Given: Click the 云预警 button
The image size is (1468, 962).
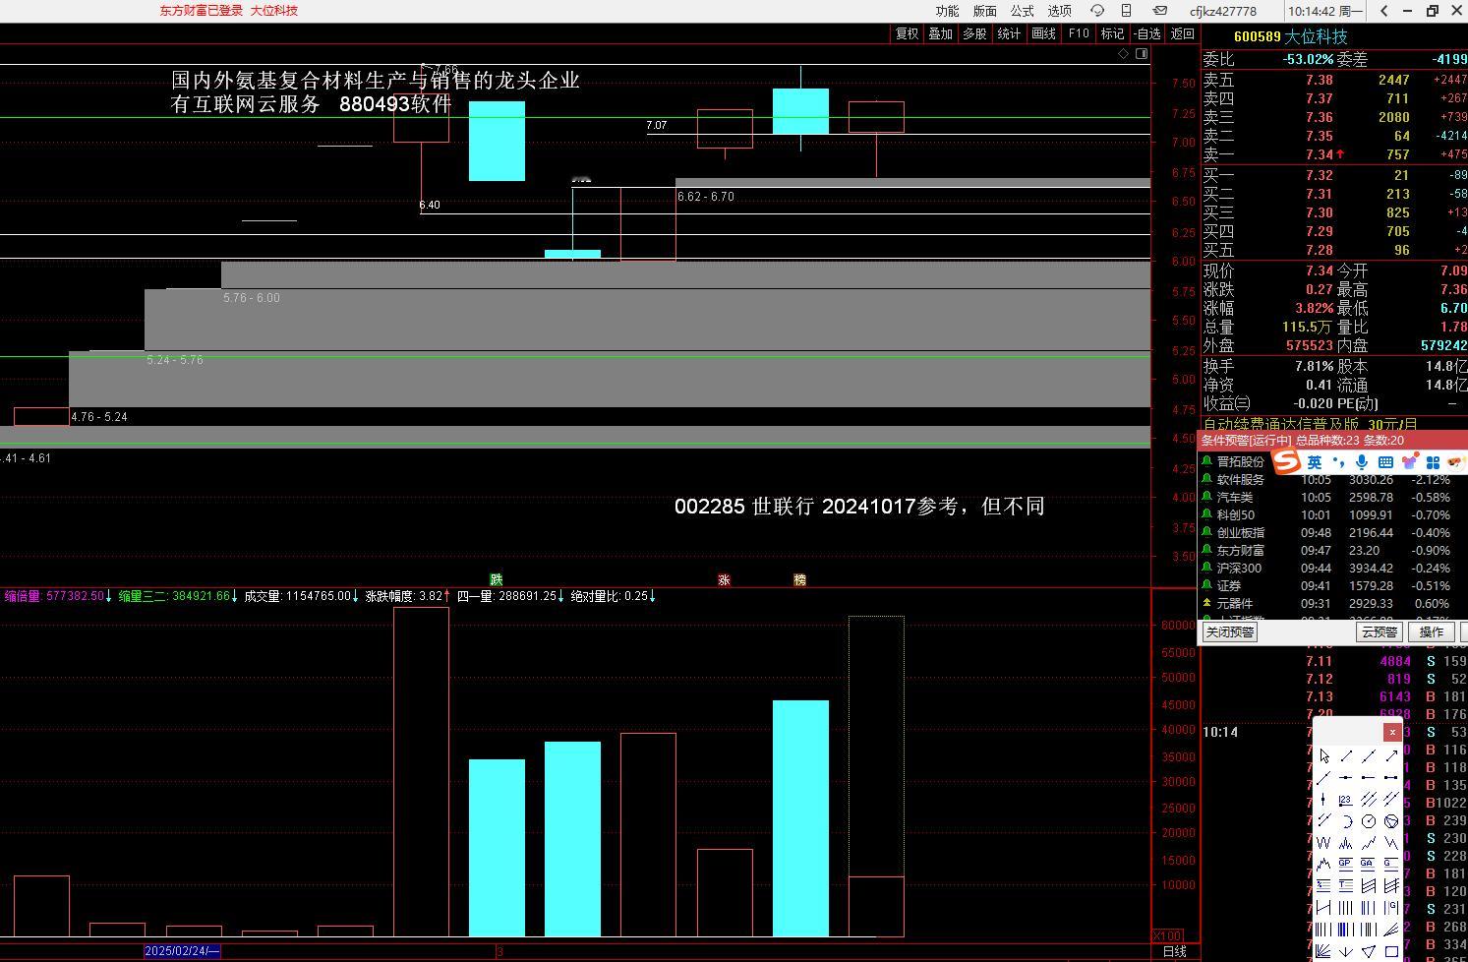Looking at the screenshot, I should tap(1380, 632).
